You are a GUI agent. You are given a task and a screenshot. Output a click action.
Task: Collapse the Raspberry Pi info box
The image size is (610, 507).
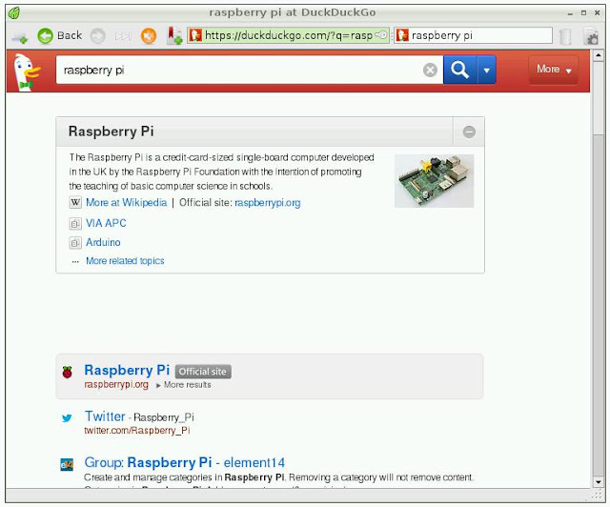(x=469, y=132)
